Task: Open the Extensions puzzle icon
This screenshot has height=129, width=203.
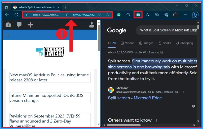Action: [128, 15]
